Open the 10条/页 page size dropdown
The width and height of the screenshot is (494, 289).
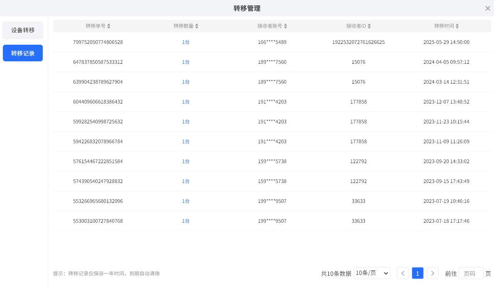(x=372, y=273)
